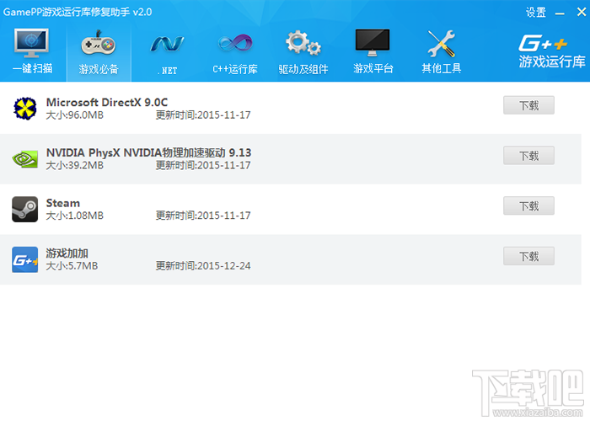Viewport: 590px width, 421px height.
Task: Open the 一键扫描 one-click scan tab
Action: click(x=32, y=51)
